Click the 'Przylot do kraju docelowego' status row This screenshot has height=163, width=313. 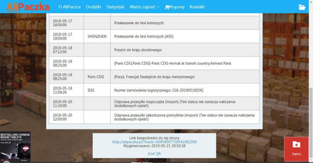click(x=138, y=50)
